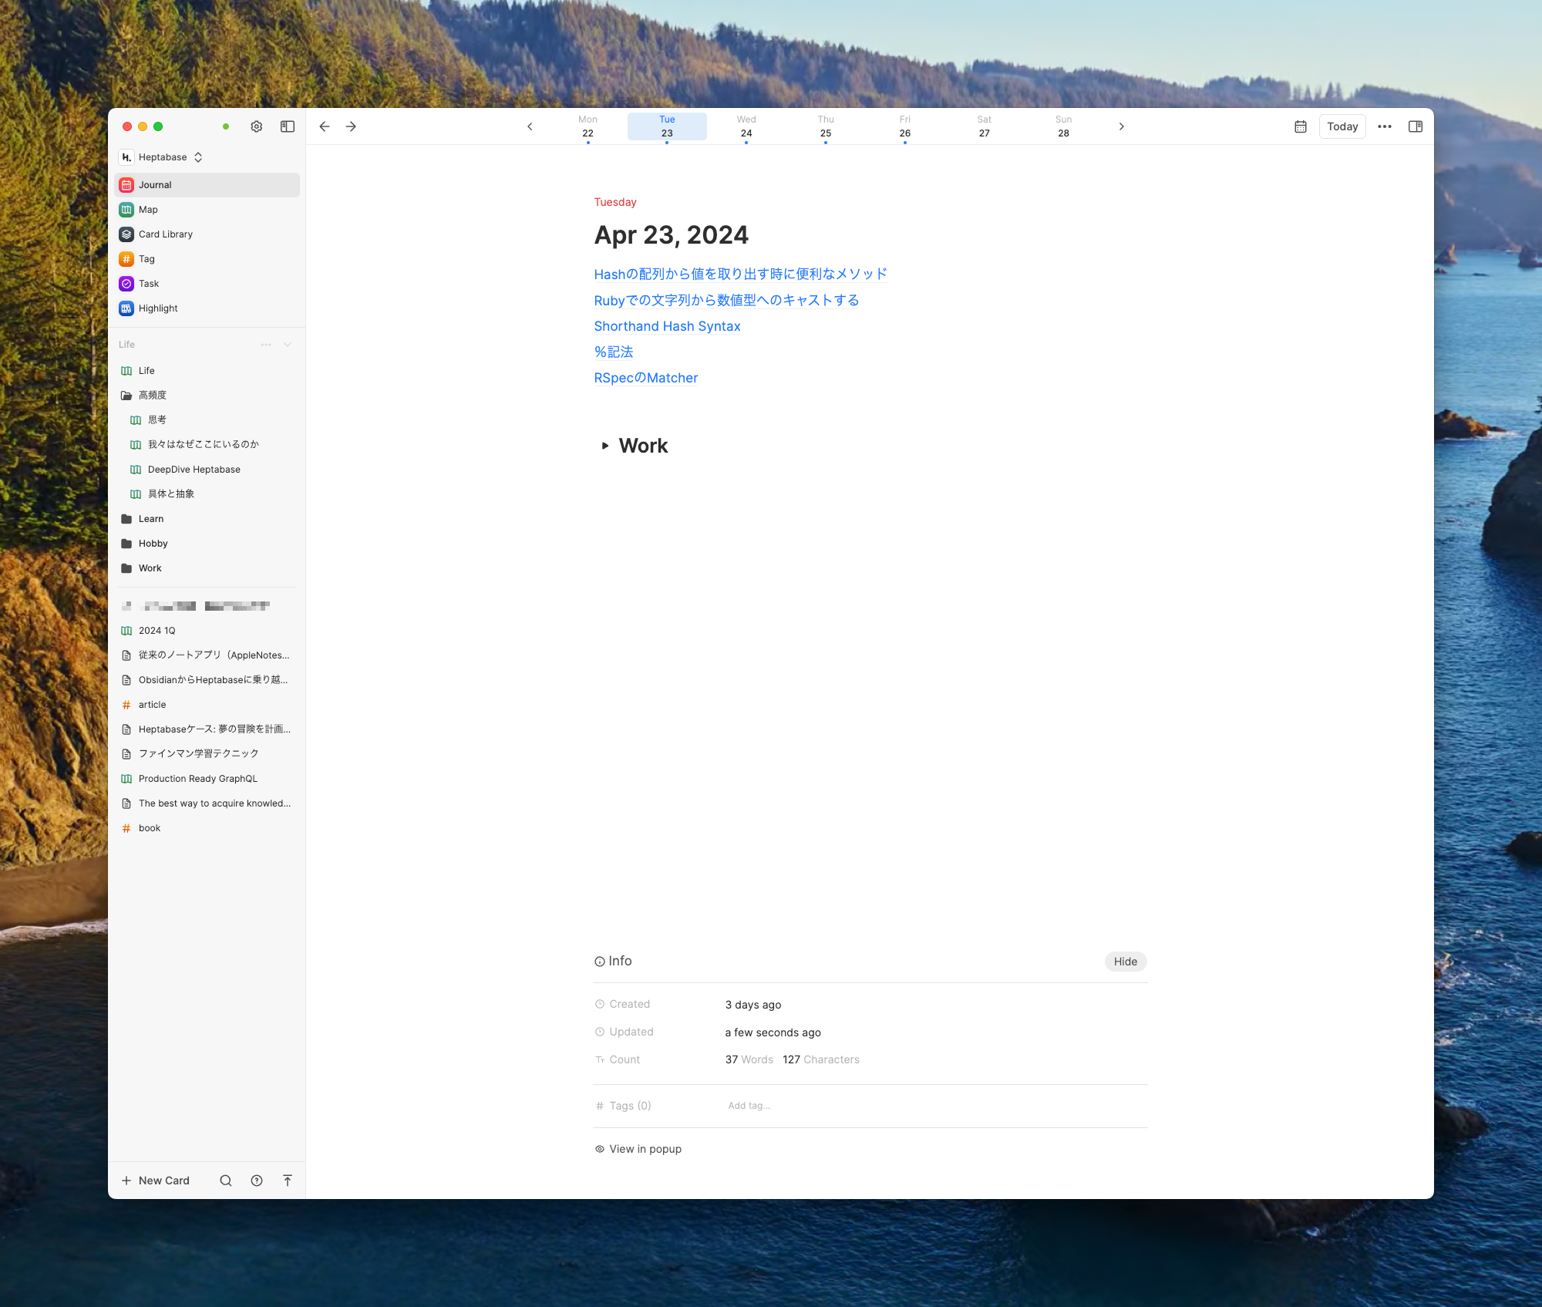Switch to the Map view
The image size is (1542, 1307).
(x=148, y=210)
